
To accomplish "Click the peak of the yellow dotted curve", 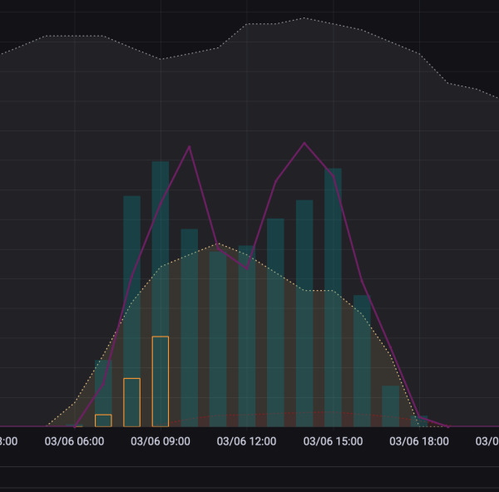I will 216,244.
